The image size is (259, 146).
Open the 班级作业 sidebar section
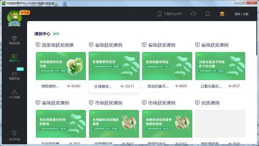14,76
